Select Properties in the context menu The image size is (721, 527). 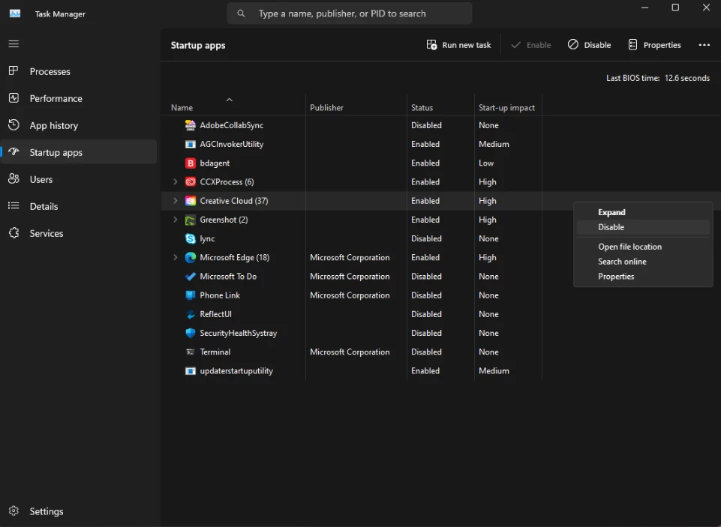tap(643, 276)
